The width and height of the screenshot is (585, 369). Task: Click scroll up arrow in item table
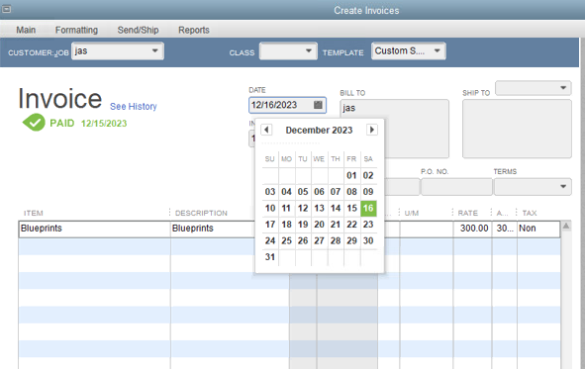point(566,226)
